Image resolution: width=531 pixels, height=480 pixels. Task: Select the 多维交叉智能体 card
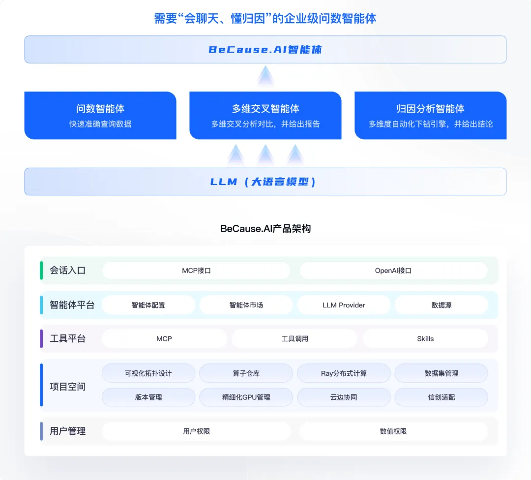click(265, 116)
